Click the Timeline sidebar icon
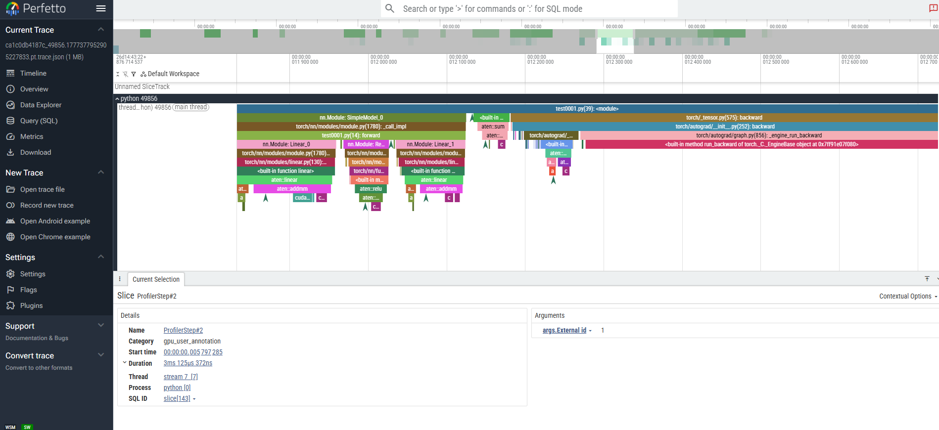The image size is (939, 430). (x=10, y=73)
